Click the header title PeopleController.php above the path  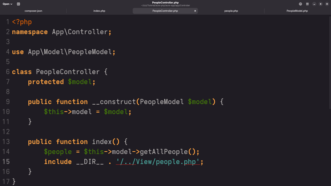click(x=165, y=3)
